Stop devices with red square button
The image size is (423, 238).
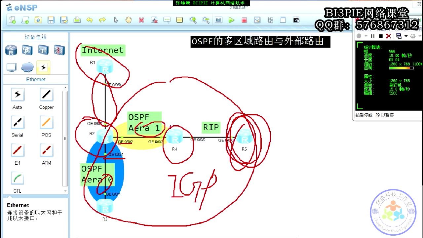point(244,20)
